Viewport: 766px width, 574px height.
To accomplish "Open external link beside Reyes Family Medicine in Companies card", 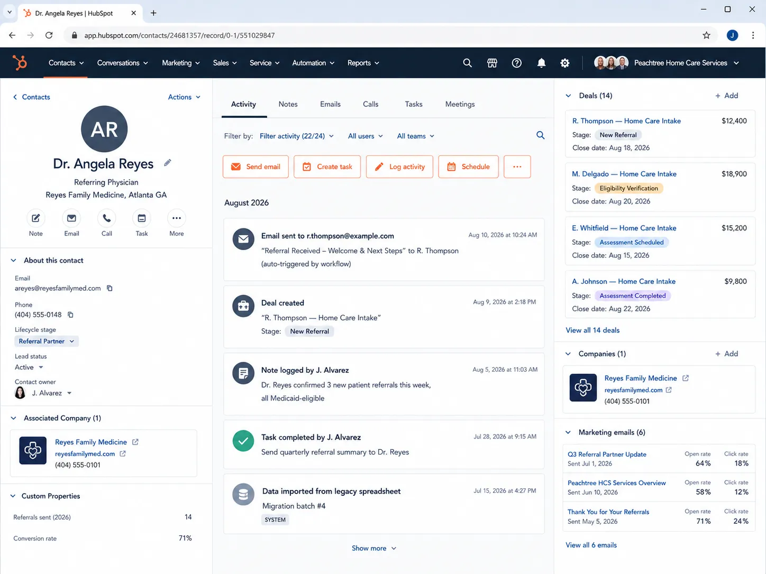I will [686, 378].
